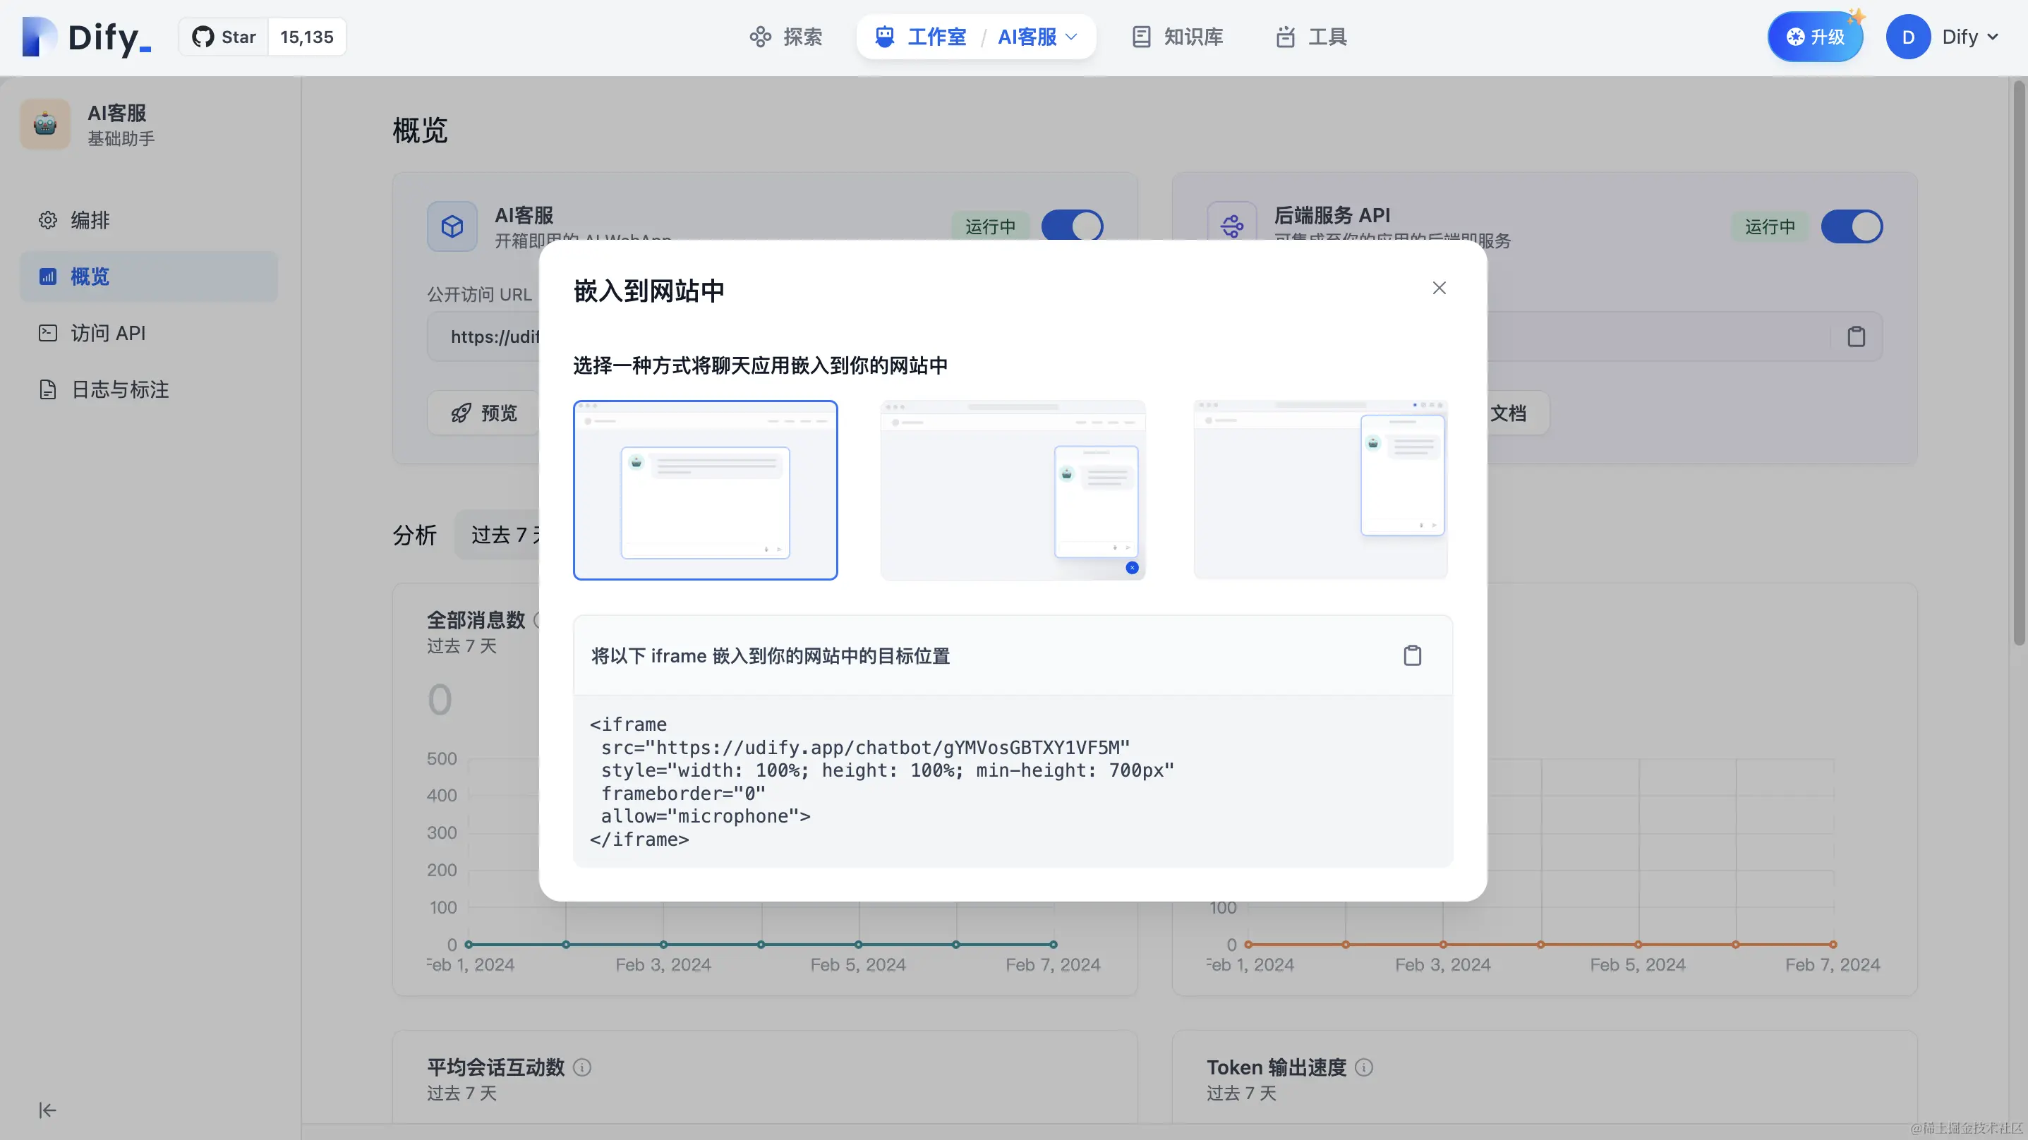Copy the backend API URL with clipboard icon
Image resolution: width=2028 pixels, height=1140 pixels.
pyautogui.click(x=1857, y=337)
